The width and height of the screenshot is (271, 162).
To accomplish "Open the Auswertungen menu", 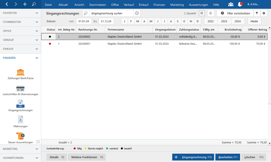I will pos(198,5).
